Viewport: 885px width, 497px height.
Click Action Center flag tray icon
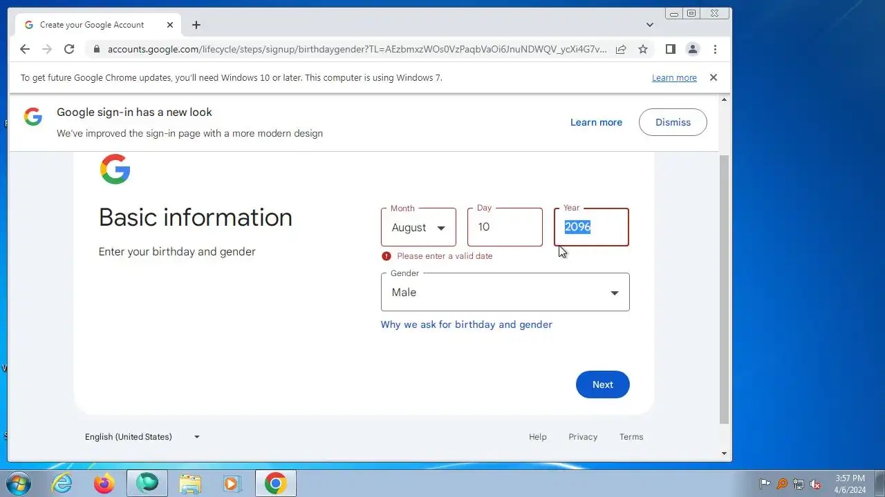tap(765, 484)
